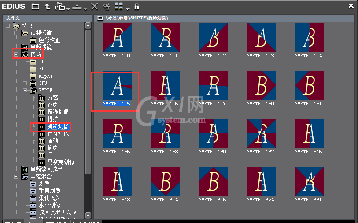Select the SMPTE 151 transition thumbnail

pos(310,85)
